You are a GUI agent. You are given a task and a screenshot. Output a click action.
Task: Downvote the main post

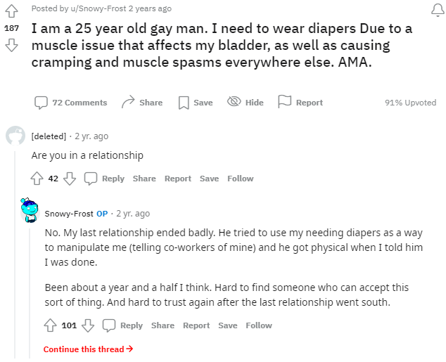point(11,46)
